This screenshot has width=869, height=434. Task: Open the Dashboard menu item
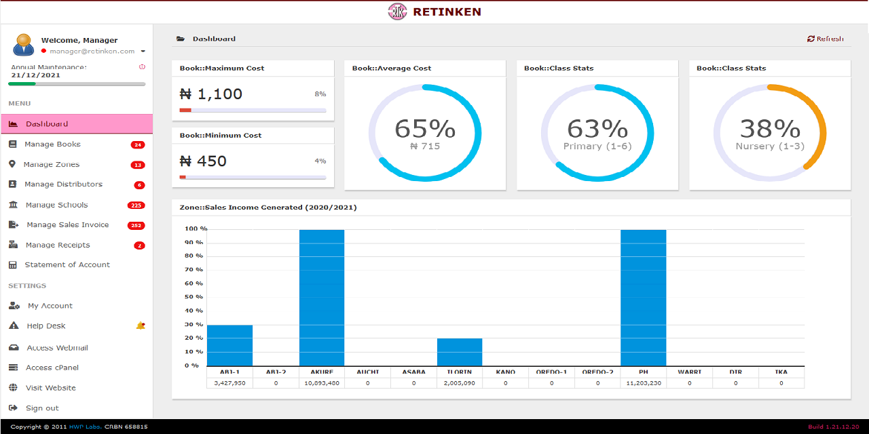tap(76, 124)
